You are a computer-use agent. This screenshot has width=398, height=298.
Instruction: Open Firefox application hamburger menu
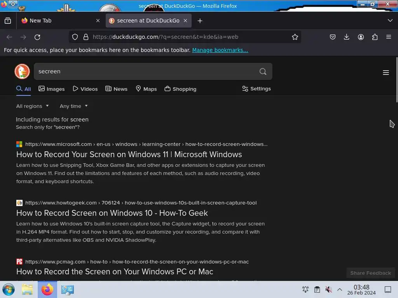pyautogui.click(x=389, y=37)
